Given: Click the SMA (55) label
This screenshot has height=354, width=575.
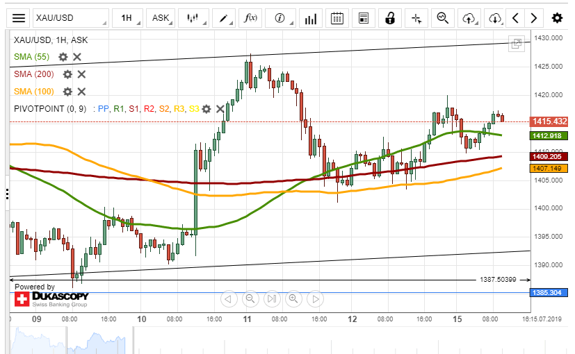Looking at the screenshot, I should [x=31, y=57].
